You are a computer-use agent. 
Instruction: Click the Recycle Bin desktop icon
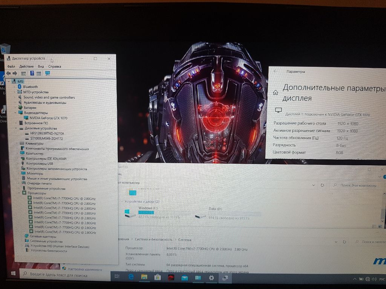(5, 49)
